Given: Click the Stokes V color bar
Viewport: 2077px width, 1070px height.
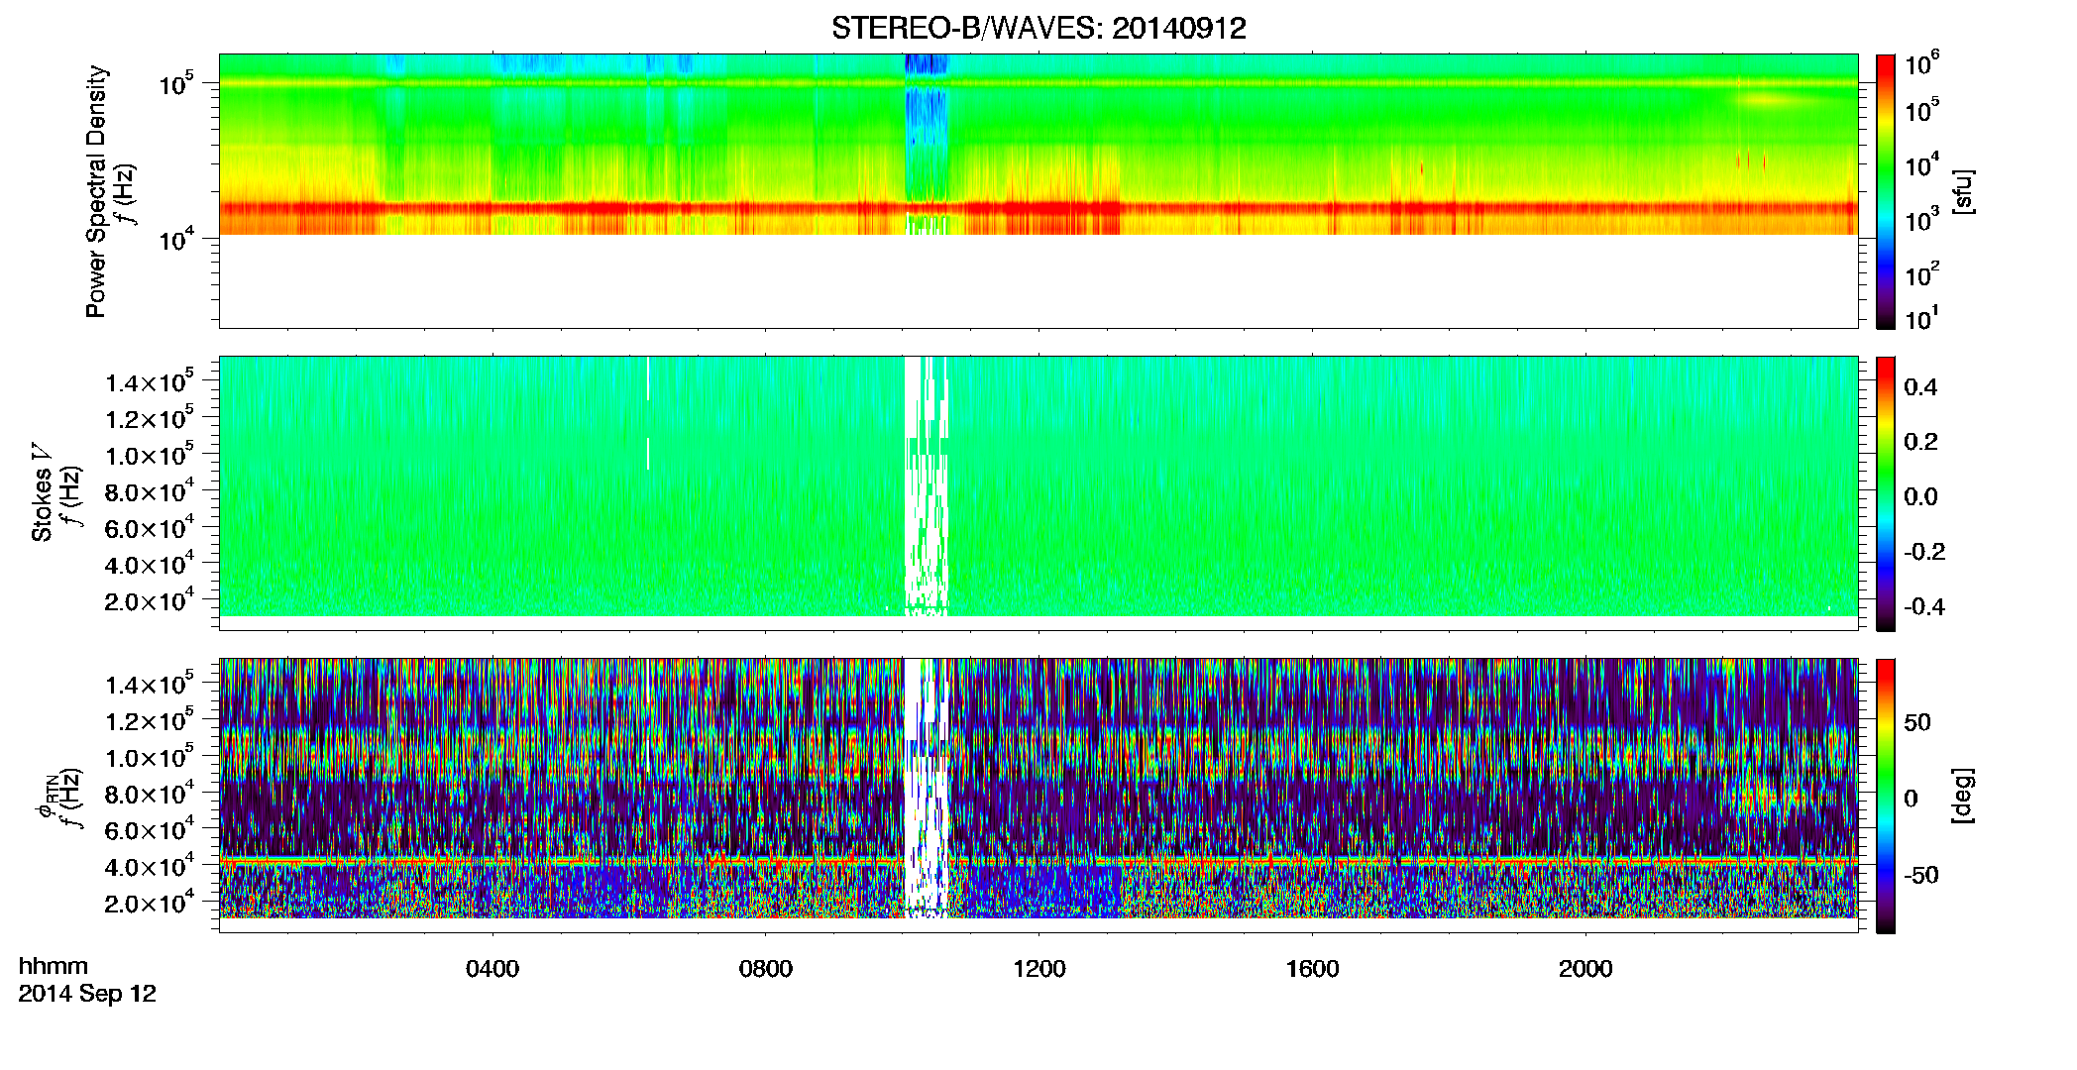Looking at the screenshot, I should (x=1886, y=493).
